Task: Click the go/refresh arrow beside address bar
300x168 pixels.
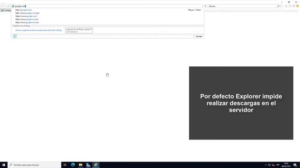Action: [x=205, y=6]
